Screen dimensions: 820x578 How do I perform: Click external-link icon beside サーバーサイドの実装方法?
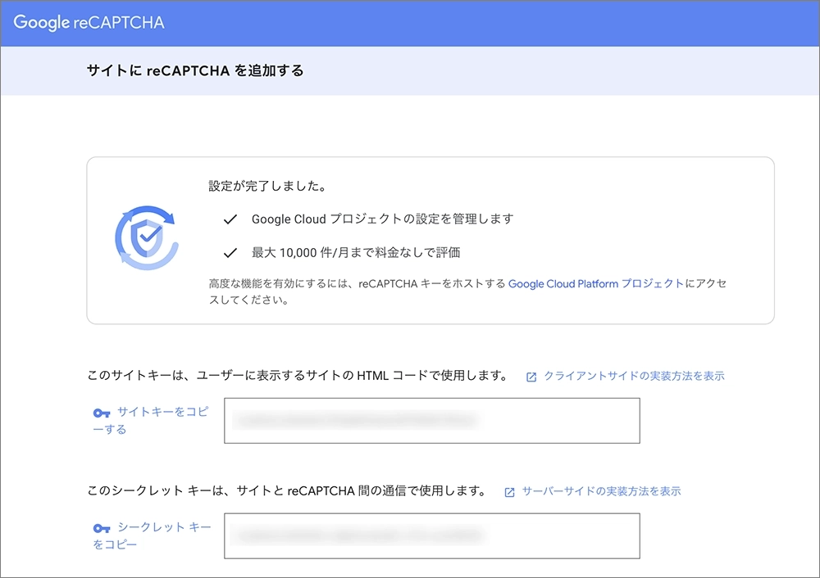coord(509,492)
